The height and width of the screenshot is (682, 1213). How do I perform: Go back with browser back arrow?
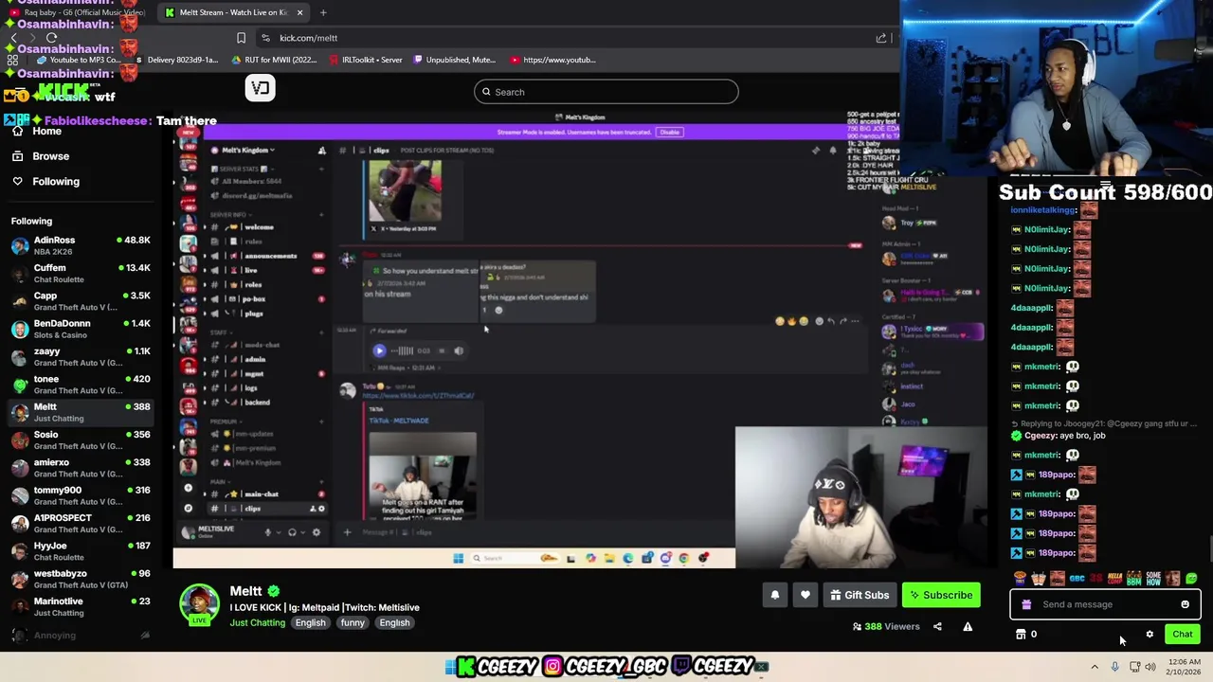[x=14, y=38]
